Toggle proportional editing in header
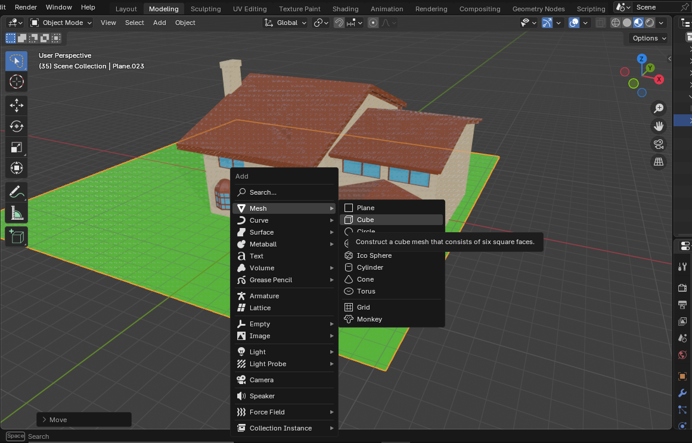Image resolution: width=692 pixels, height=443 pixels. pyautogui.click(x=373, y=23)
